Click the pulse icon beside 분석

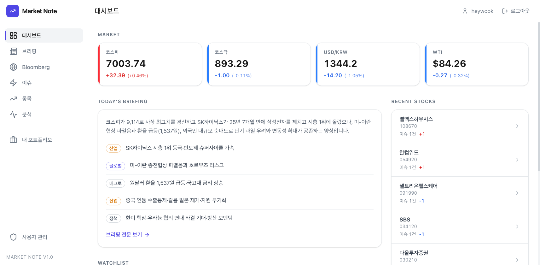point(13,114)
